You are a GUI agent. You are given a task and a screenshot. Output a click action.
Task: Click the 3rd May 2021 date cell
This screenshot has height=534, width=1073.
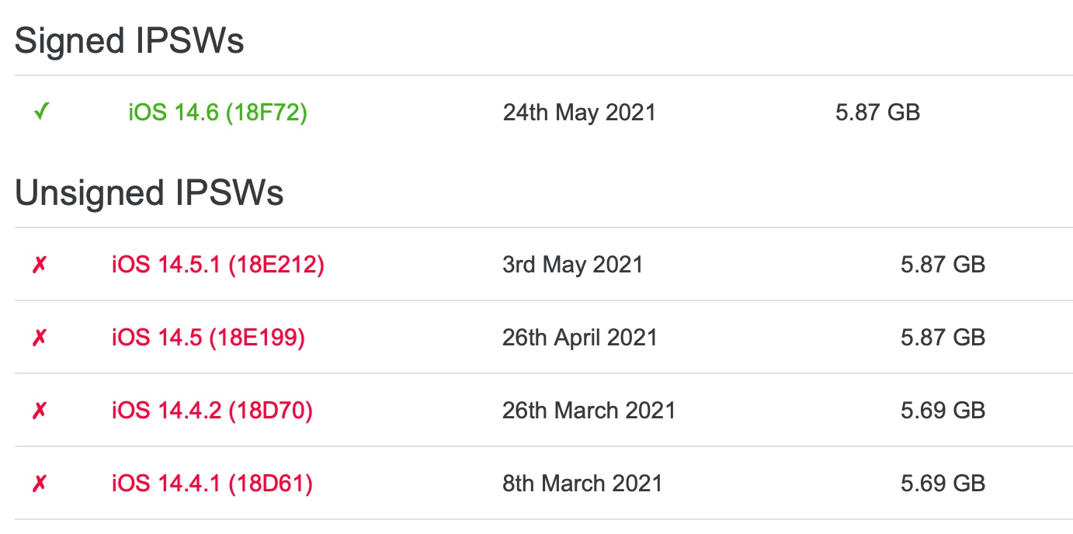tap(573, 265)
